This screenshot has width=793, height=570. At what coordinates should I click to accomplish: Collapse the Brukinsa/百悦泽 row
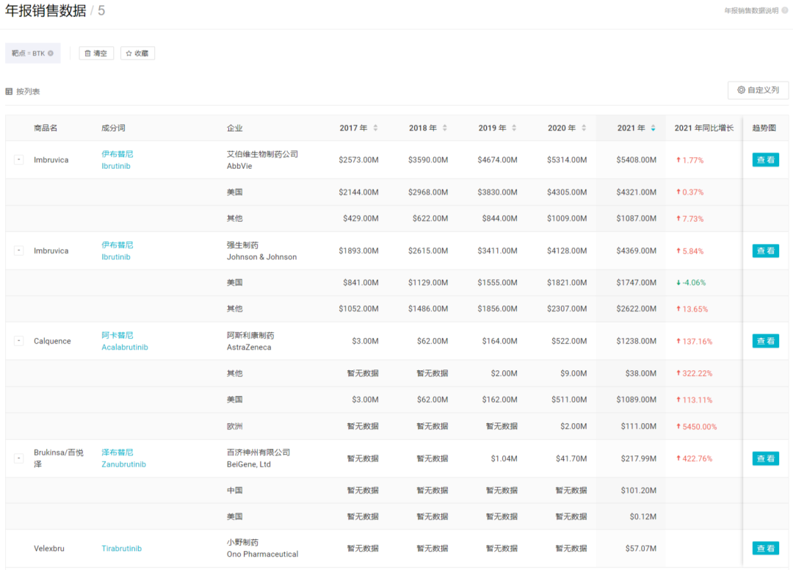point(18,458)
